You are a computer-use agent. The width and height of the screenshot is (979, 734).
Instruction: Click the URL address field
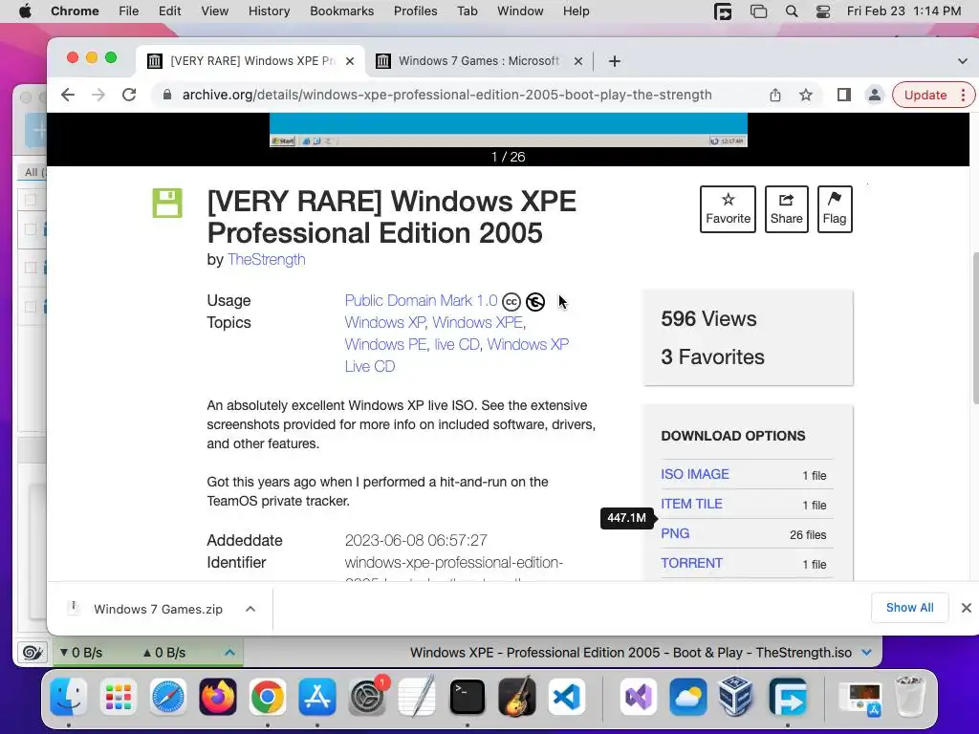pyautogui.click(x=447, y=95)
